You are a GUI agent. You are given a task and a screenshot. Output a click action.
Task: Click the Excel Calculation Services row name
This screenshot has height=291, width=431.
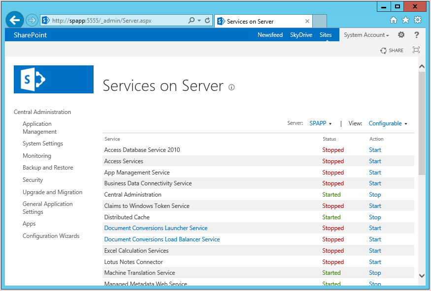(x=136, y=250)
